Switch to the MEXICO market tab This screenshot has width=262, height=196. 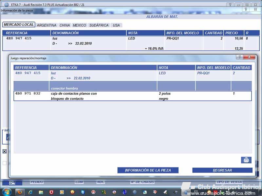(x=79, y=25)
